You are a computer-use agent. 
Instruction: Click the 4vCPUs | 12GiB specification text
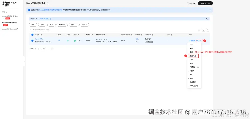101,39
